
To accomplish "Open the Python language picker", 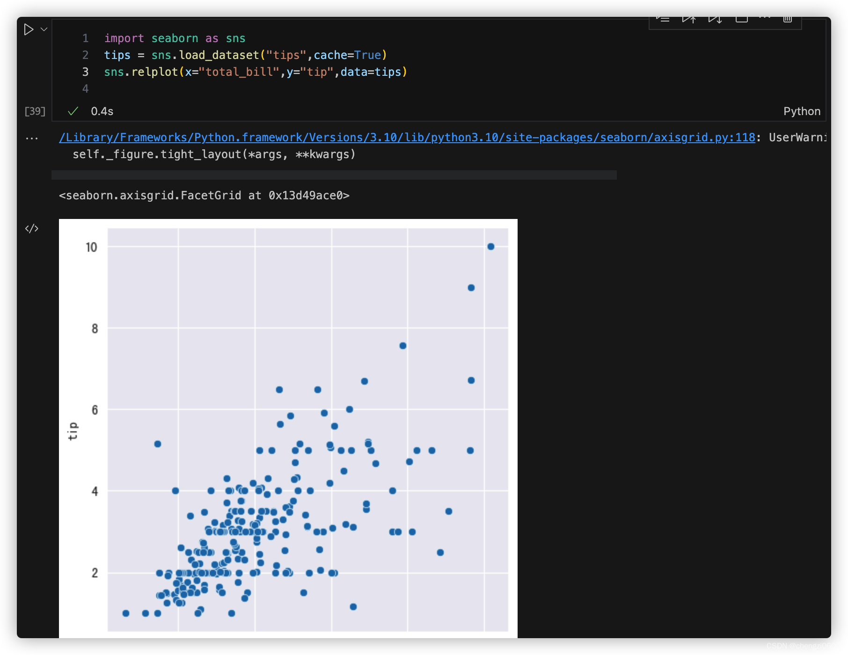I will tap(802, 111).
